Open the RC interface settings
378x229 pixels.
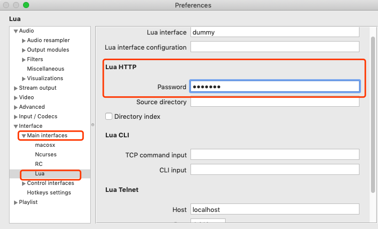coord(39,164)
